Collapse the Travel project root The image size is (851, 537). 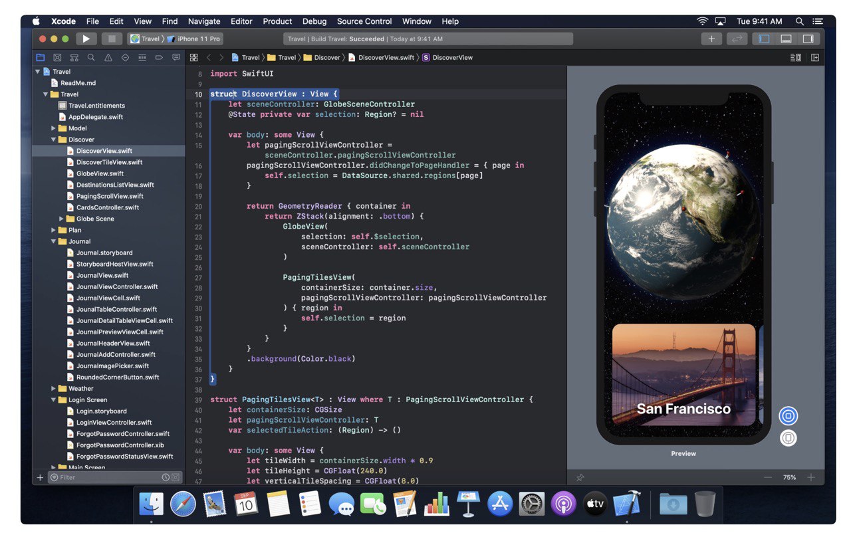38,72
